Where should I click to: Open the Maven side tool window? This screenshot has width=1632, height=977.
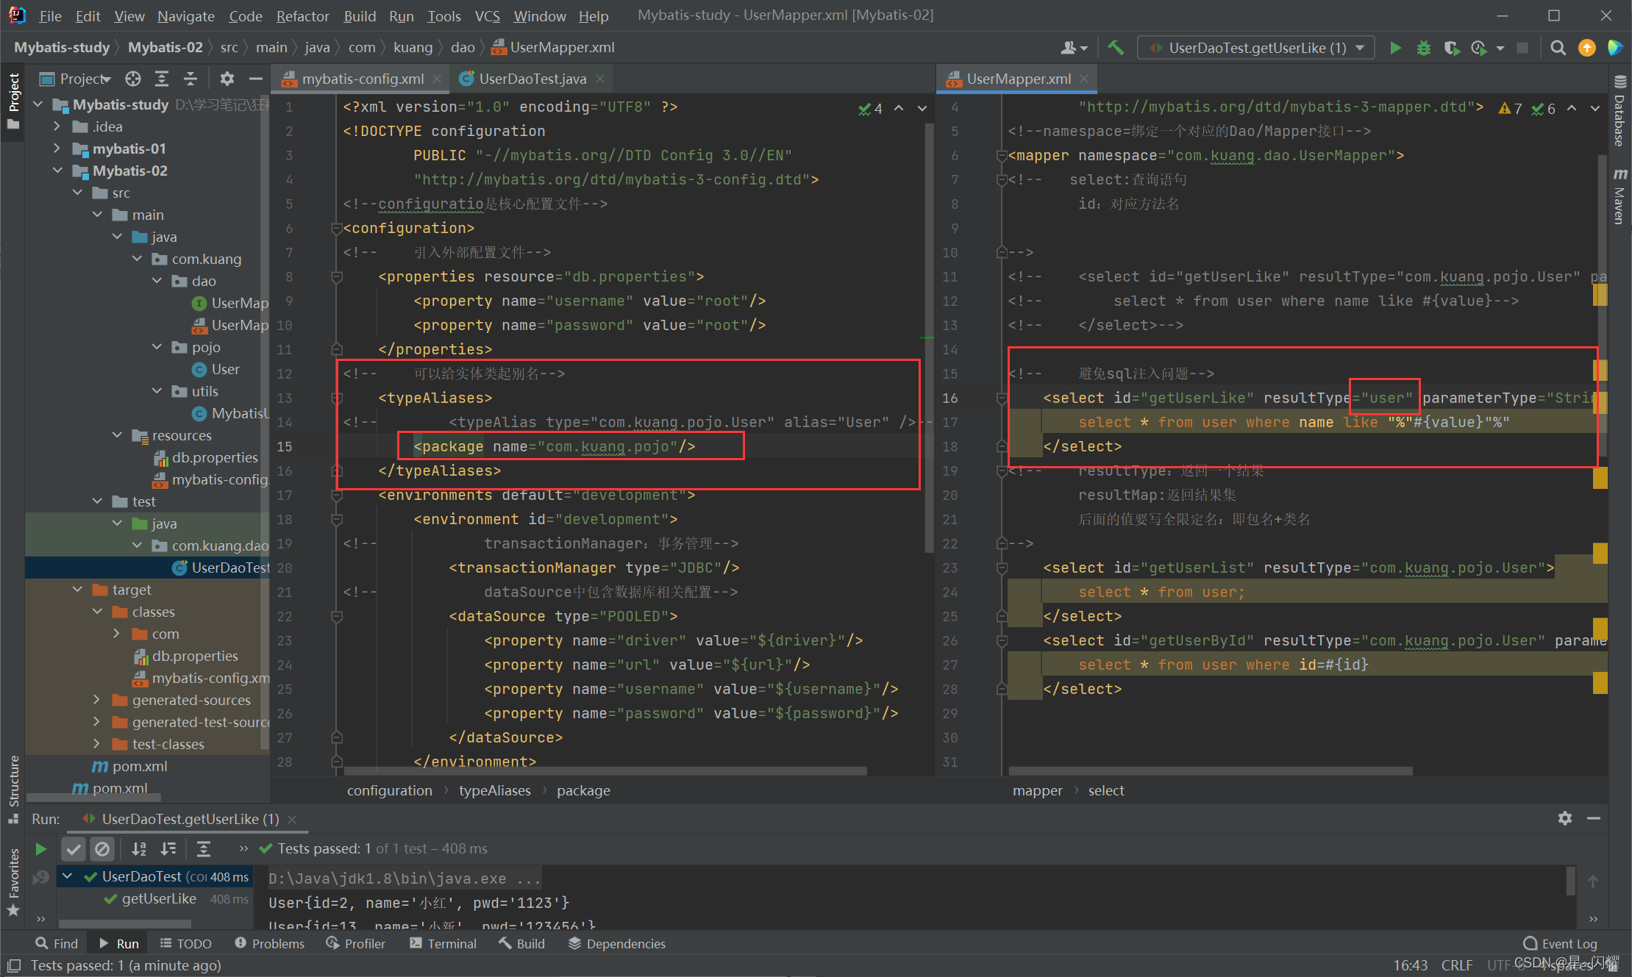1619,196
